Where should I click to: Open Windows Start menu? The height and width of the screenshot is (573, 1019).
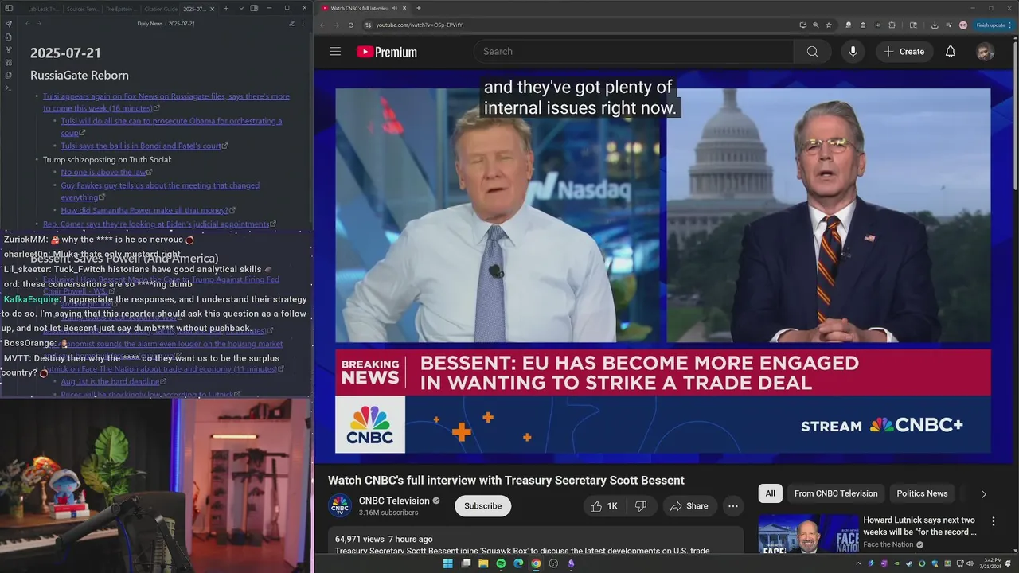pos(447,563)
